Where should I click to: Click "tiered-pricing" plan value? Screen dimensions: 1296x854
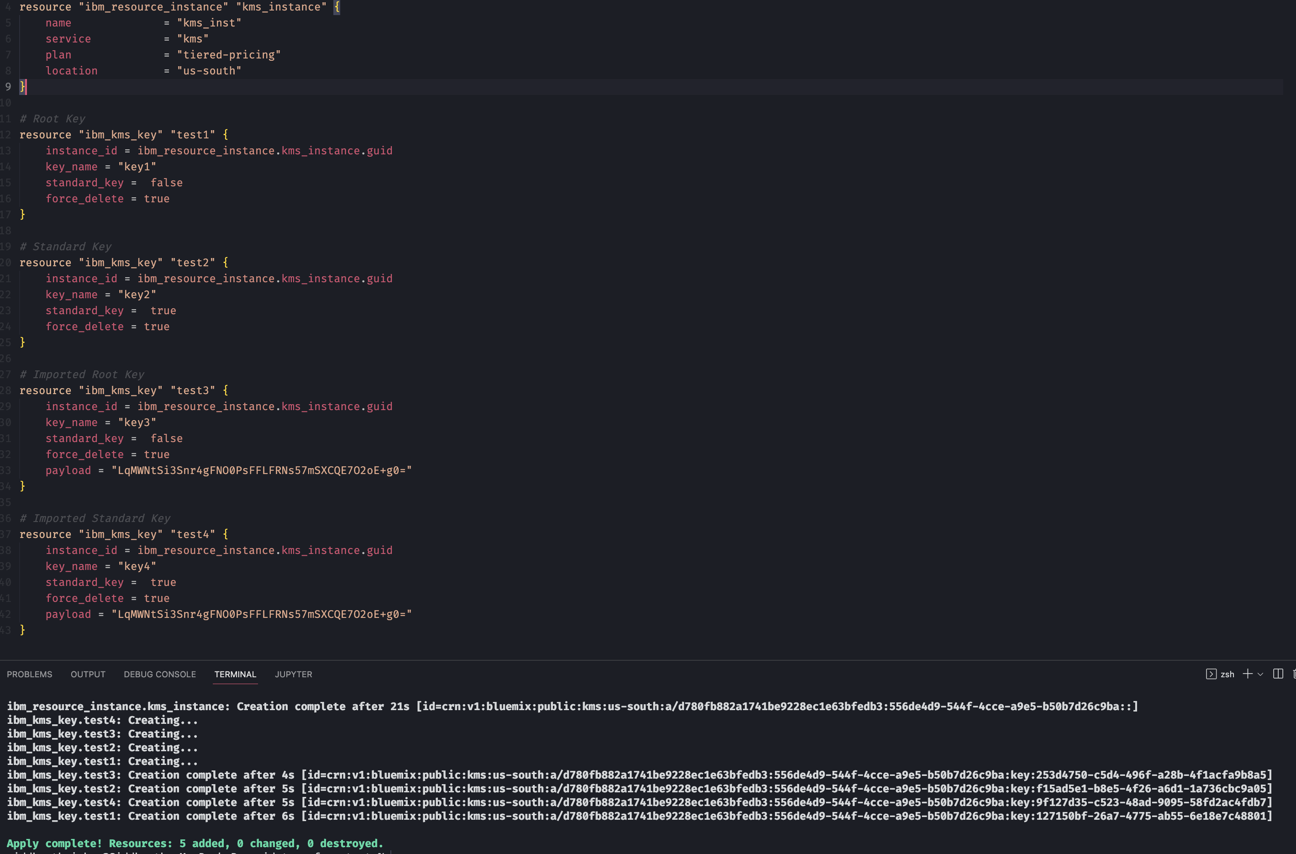click(229, 55)
